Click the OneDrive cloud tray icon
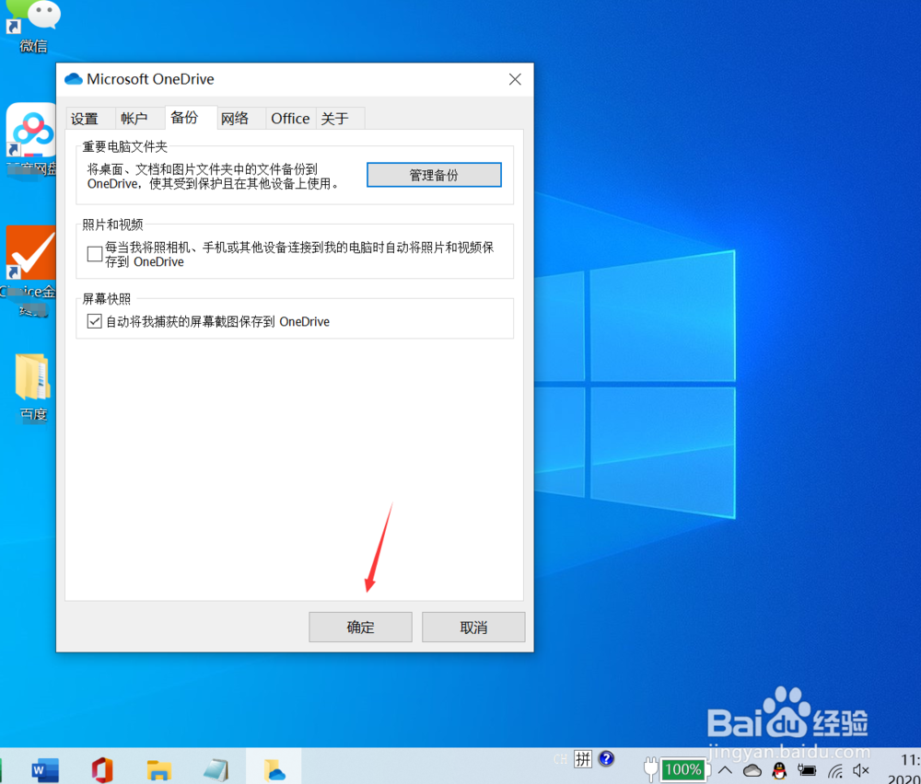 (x=752, y=770)
